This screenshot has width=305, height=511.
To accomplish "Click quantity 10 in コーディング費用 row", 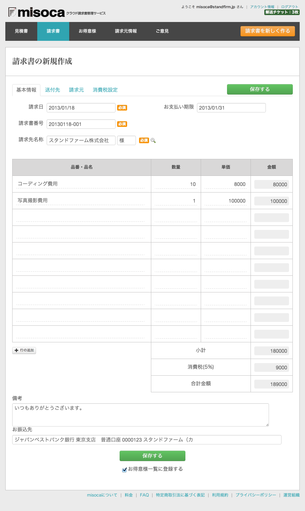I will 176,184.
